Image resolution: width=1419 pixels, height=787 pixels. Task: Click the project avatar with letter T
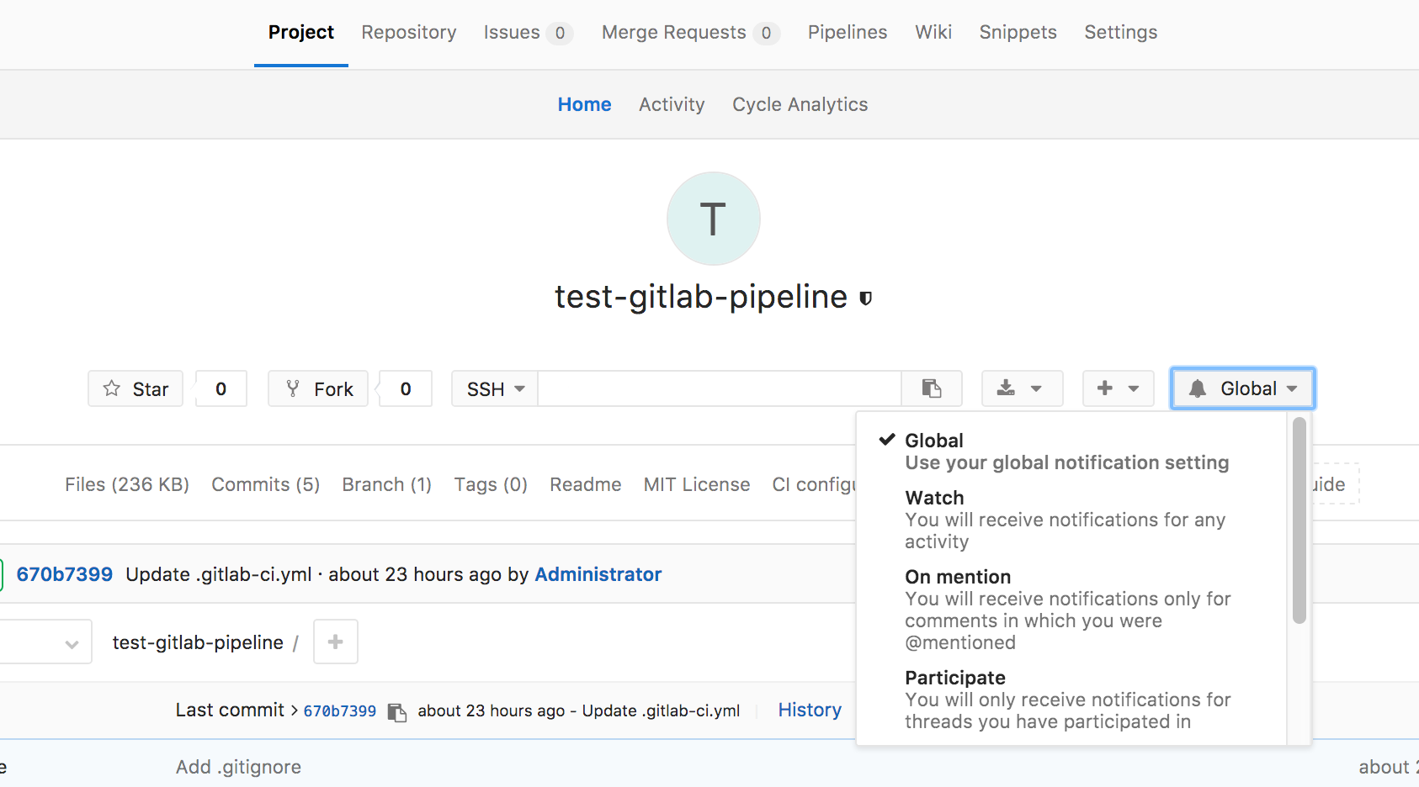[x=713, y=219]
